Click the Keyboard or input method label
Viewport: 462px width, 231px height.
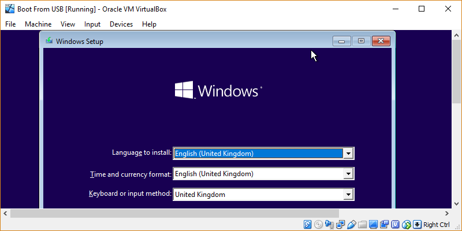coord(130,193)
